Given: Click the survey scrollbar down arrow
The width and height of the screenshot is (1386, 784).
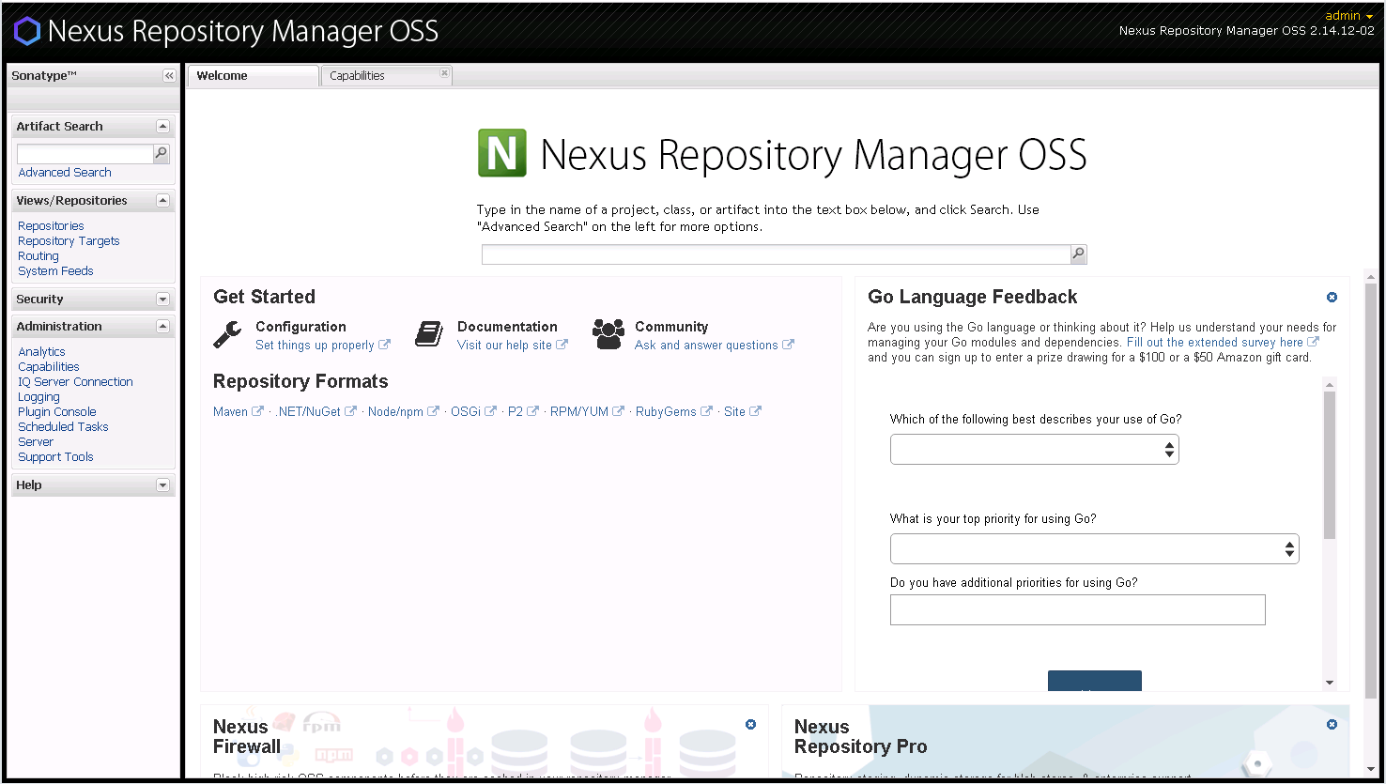Looking at the screenshot, I should [1329, 683].
